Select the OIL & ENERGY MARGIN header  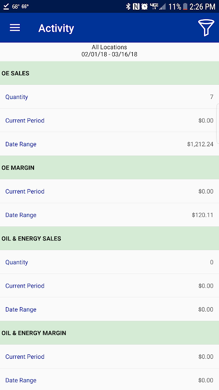click(x=109, y=333)
